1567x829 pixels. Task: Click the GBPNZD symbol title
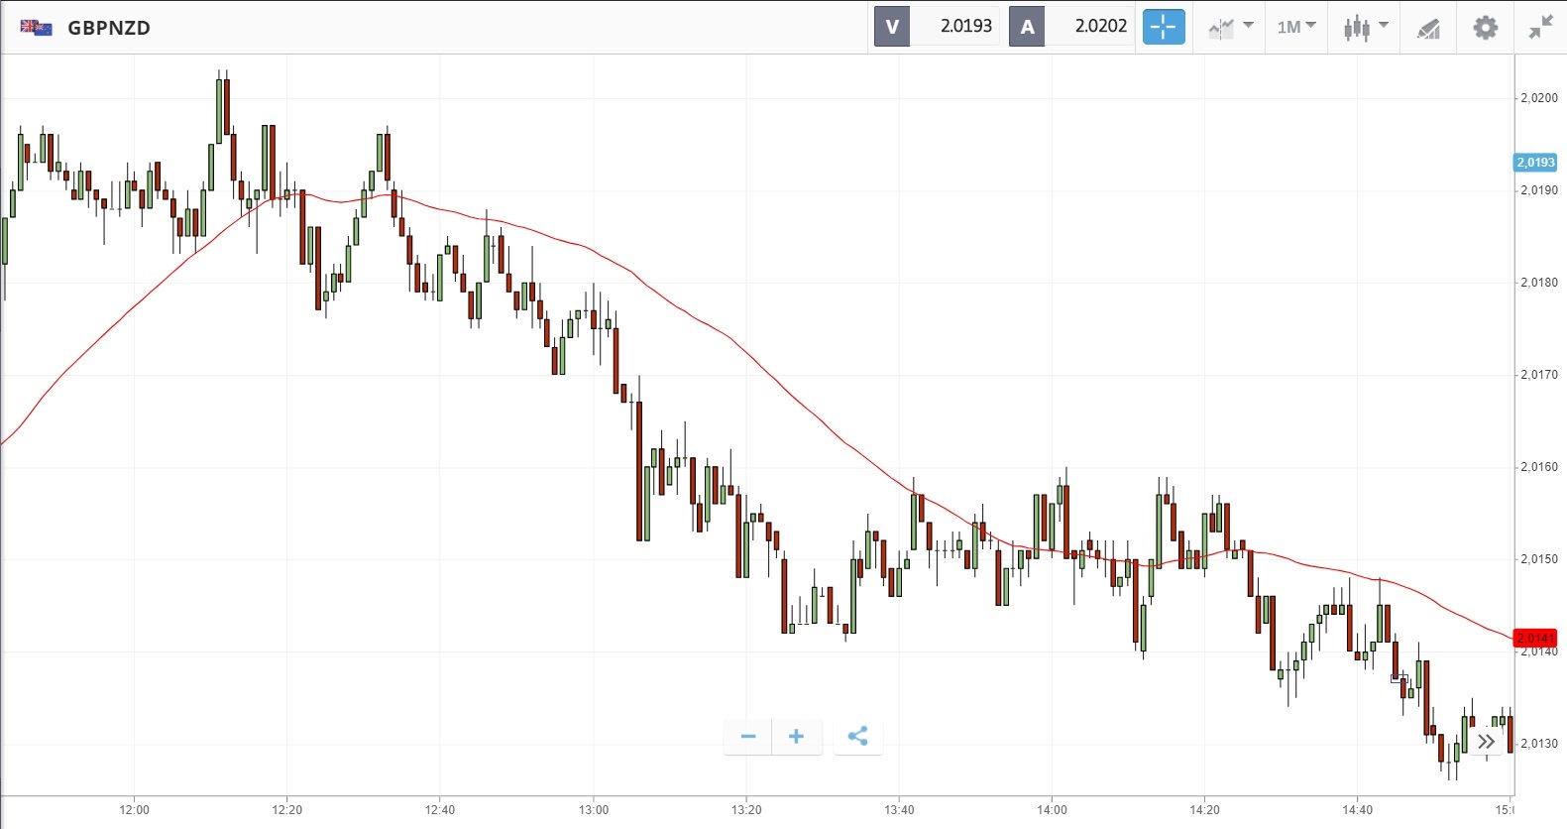(109, 28)
